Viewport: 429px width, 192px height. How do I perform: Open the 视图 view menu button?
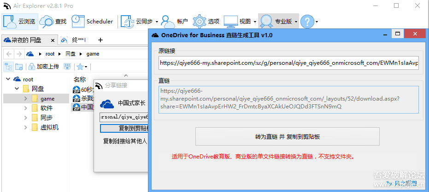238,21
